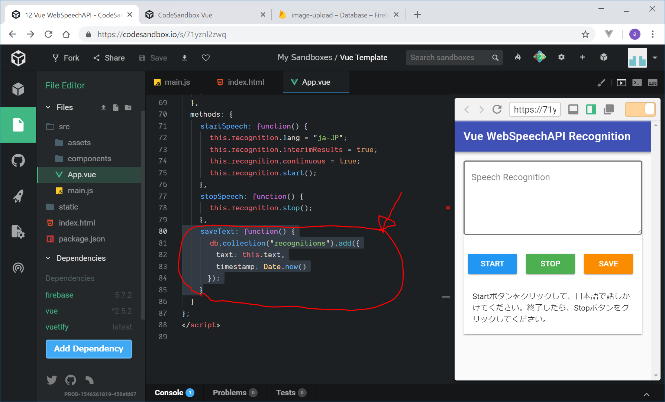Select the App.vue editor tab
Screen dimensions: 665x402
316,82
